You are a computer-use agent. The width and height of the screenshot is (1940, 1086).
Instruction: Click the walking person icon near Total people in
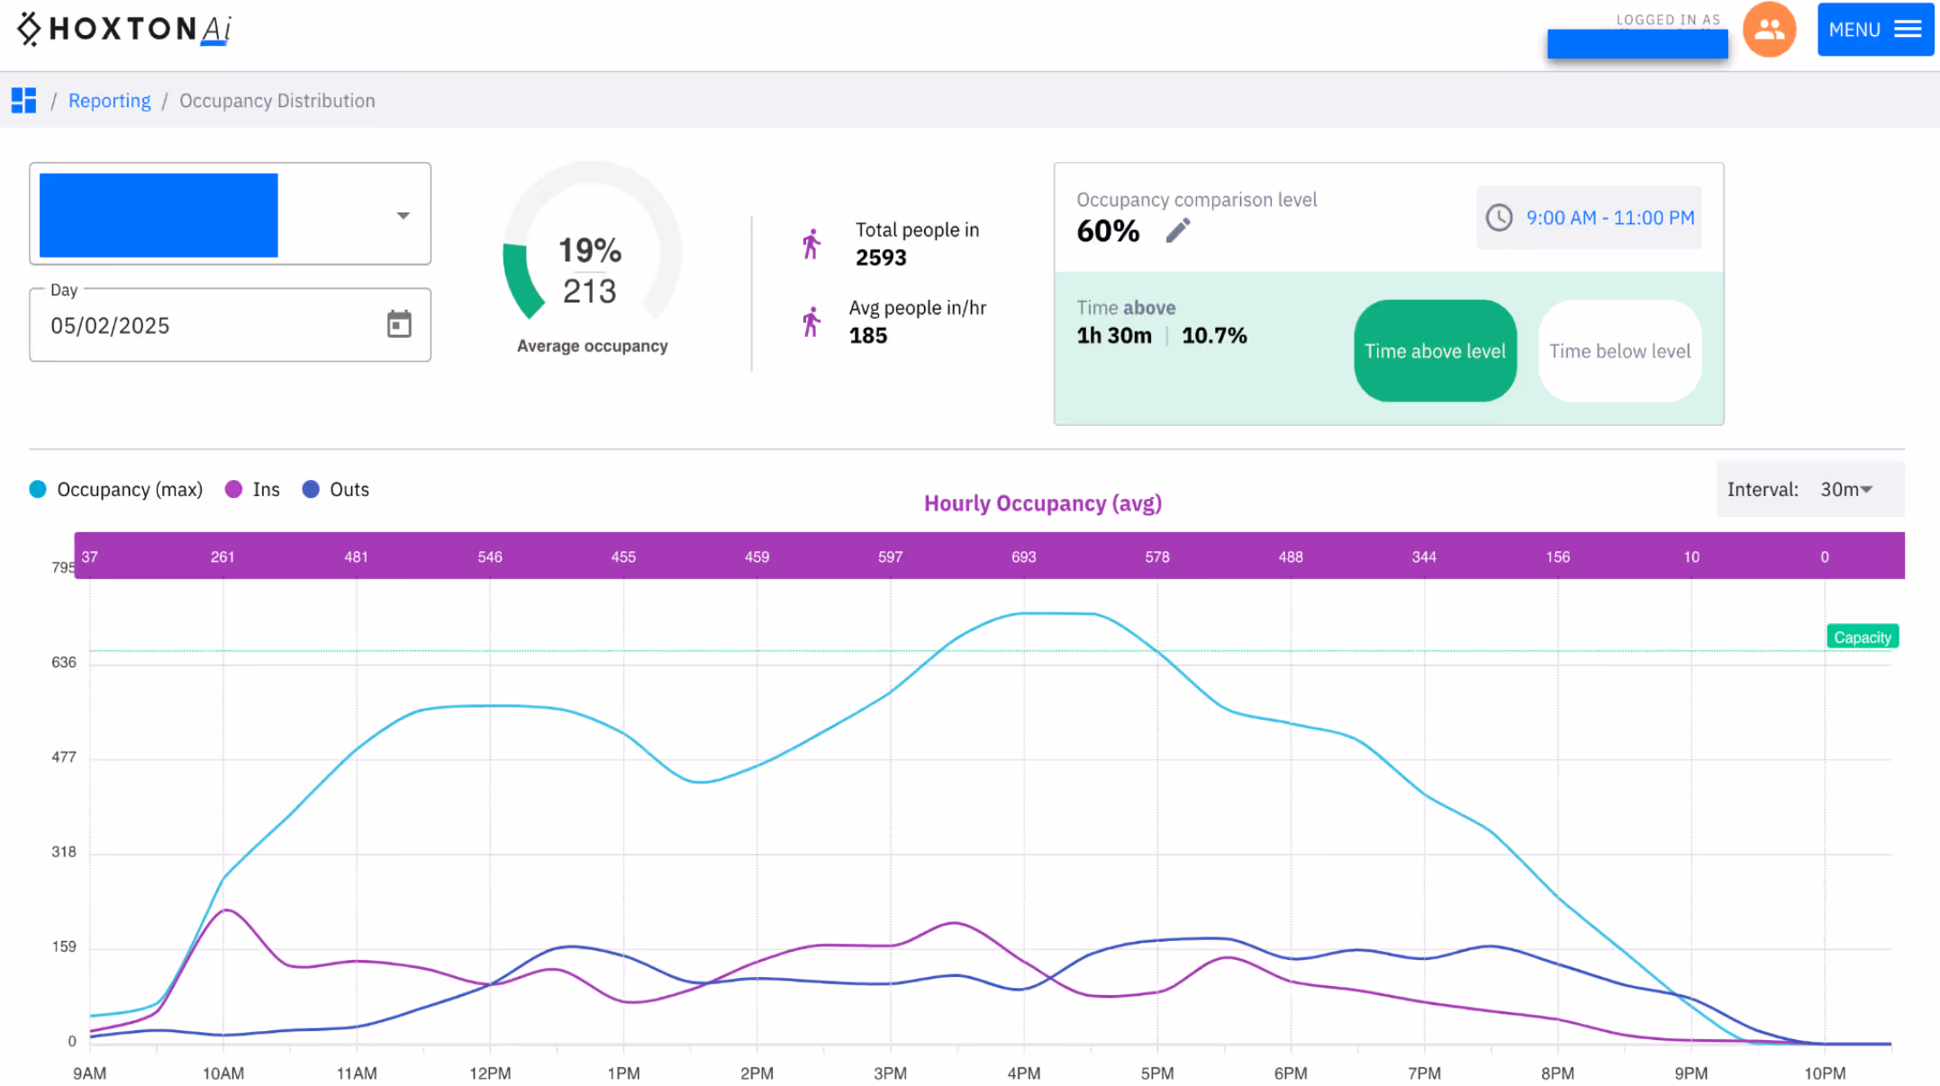point(811,242)
